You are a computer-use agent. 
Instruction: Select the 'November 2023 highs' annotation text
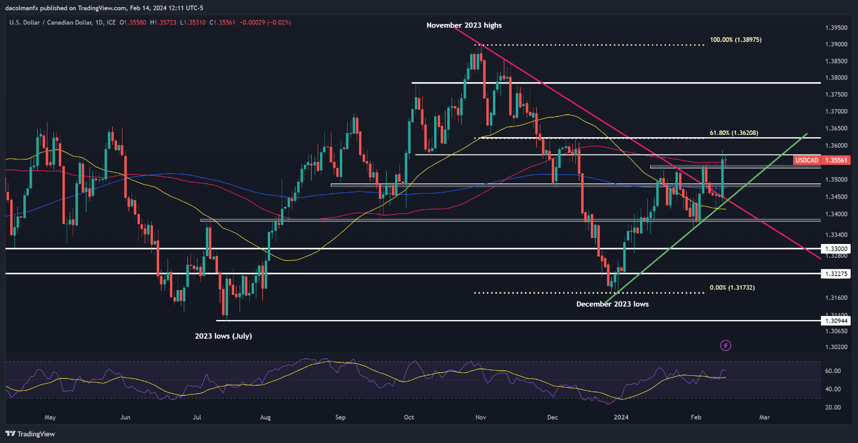(464, 25)
